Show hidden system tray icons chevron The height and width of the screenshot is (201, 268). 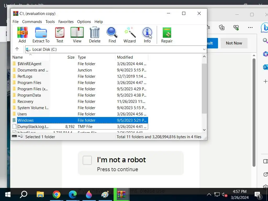pyautogui.click(x=209, y=194)
